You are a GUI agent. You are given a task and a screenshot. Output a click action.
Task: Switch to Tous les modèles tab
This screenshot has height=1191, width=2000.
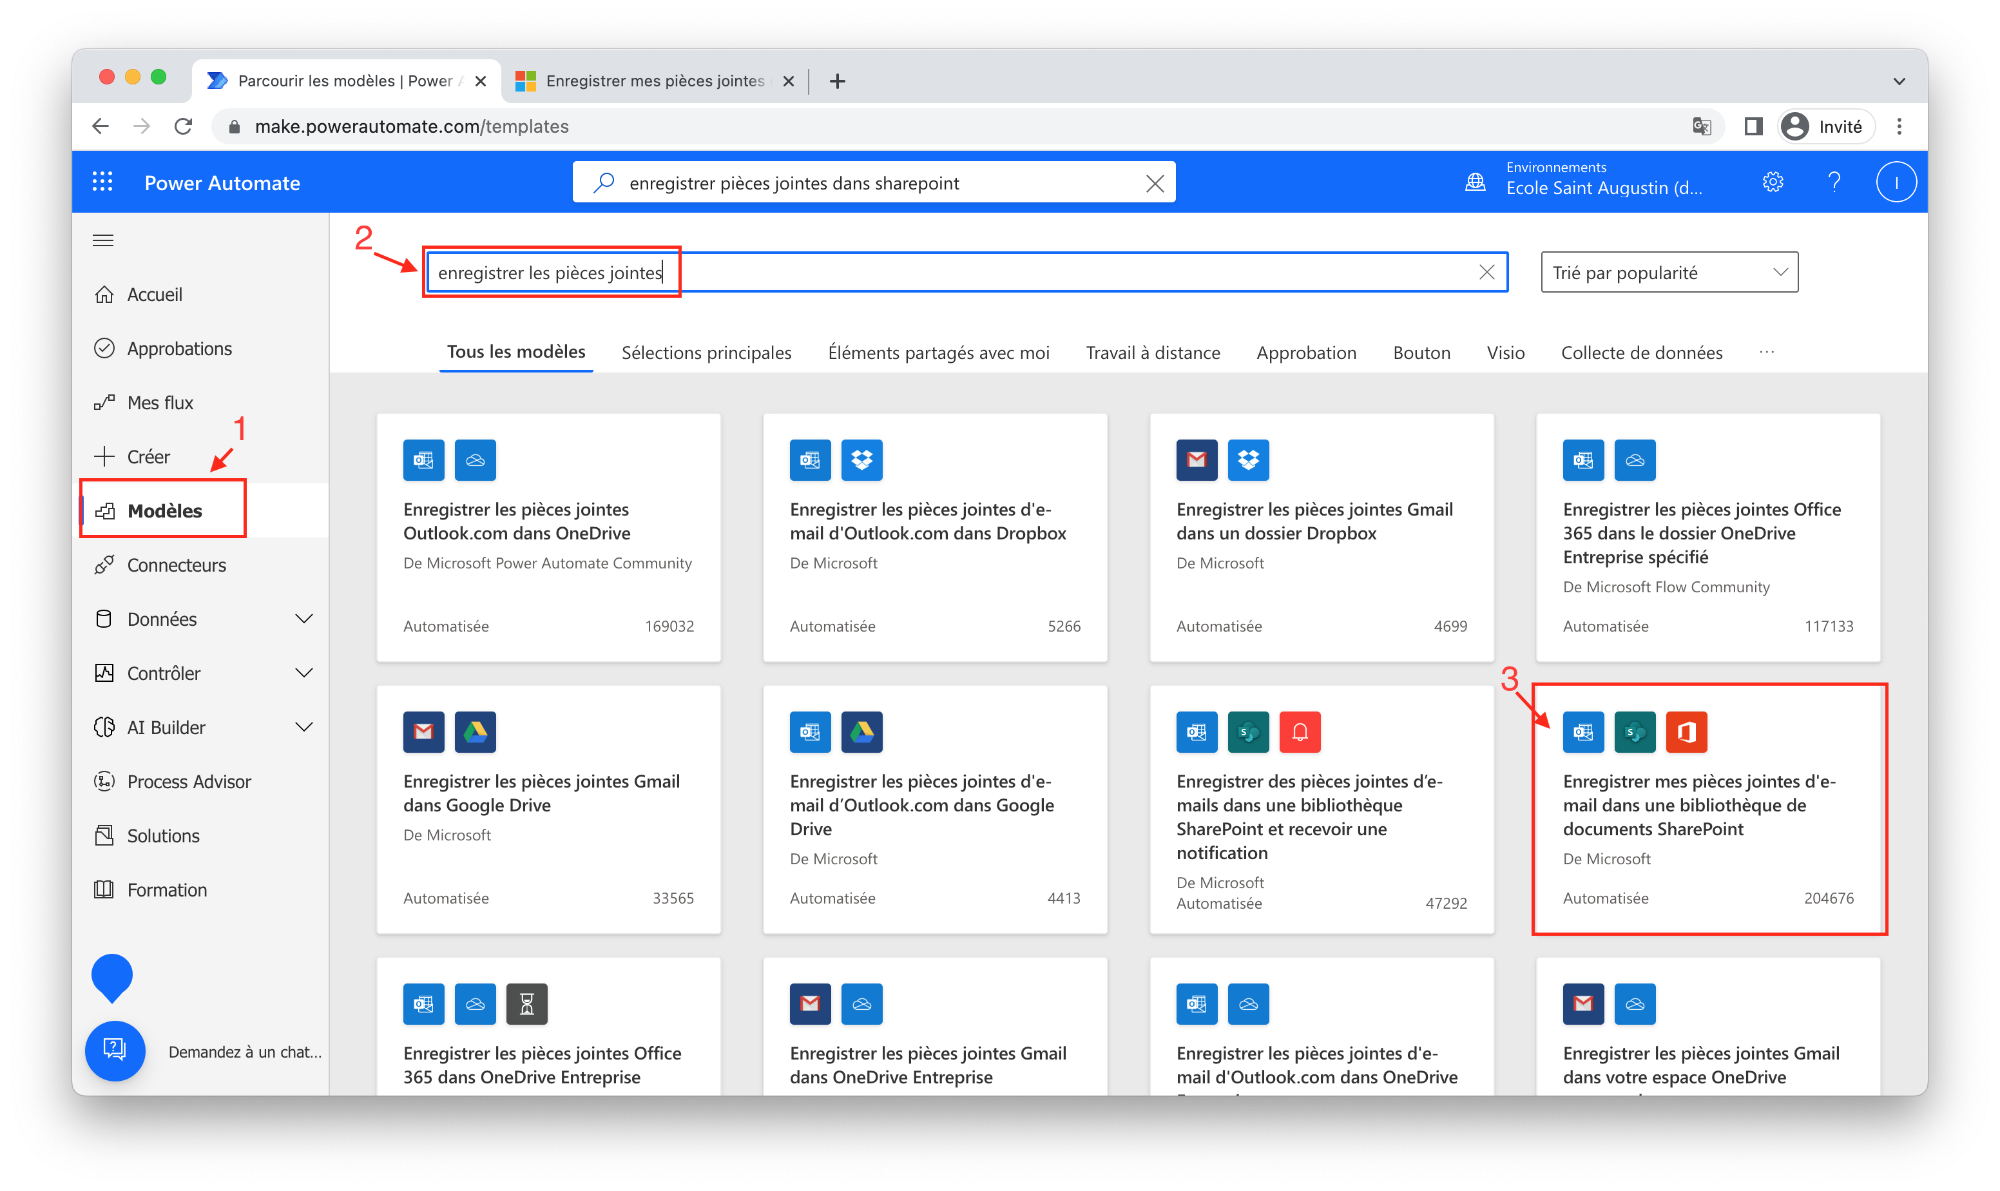pos(516,351)
